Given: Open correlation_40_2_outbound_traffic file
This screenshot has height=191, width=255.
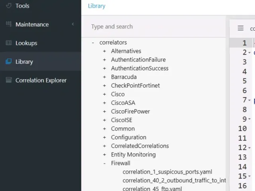Looking at the screenshot, I should pyautogui.click(x=174, y=180).
